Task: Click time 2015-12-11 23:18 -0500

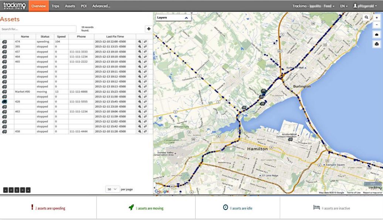Action: click(111, 107)
